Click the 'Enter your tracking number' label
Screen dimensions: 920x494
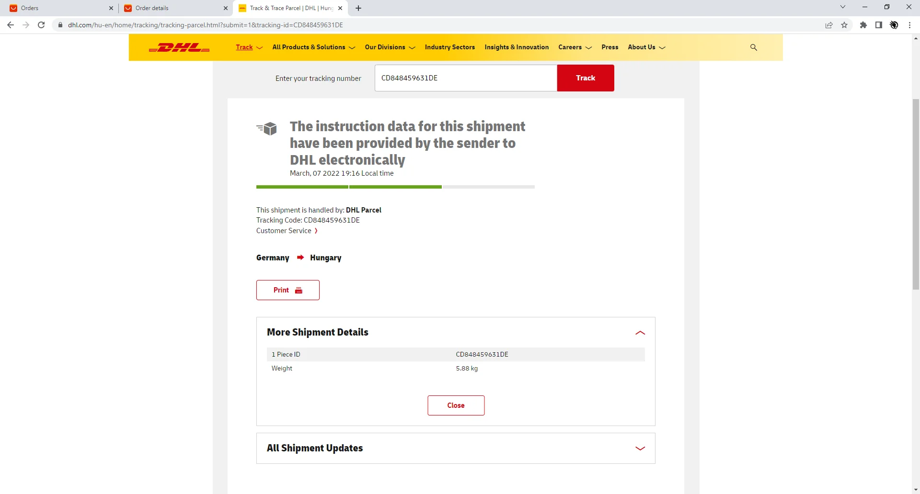318,79
